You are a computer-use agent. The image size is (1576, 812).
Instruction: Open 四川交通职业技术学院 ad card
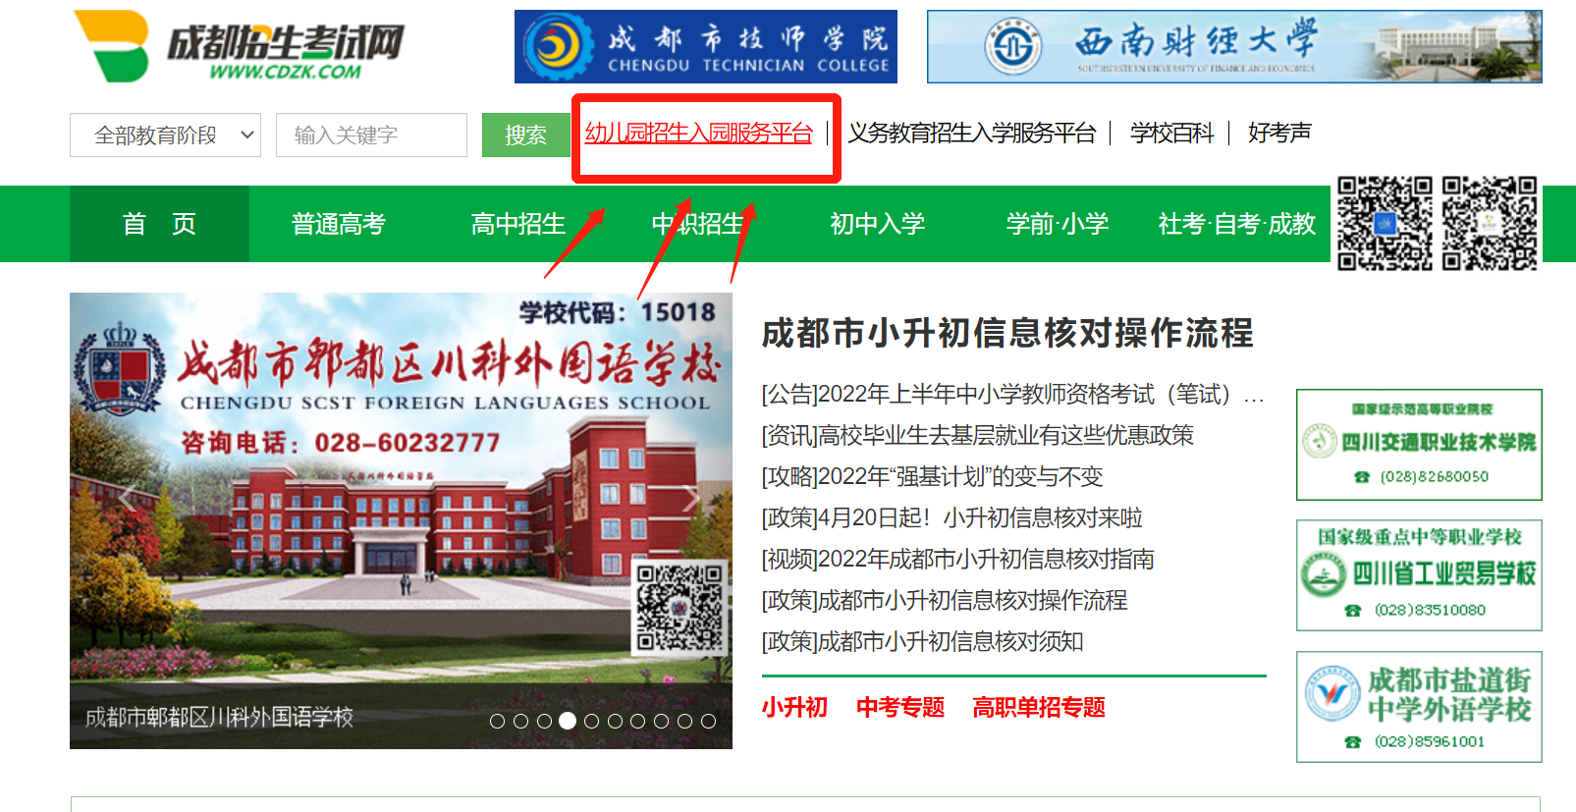(x=1419, y=445)
